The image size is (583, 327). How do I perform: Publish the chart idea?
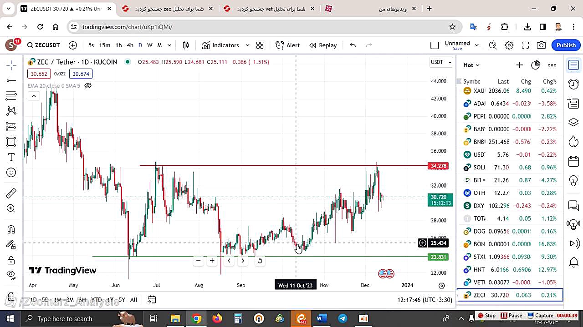(566, 45)
